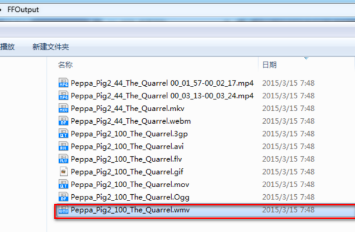Click the MP4 icon of 00_01_57-00_02_17.mp4 file

click(63, 83)
